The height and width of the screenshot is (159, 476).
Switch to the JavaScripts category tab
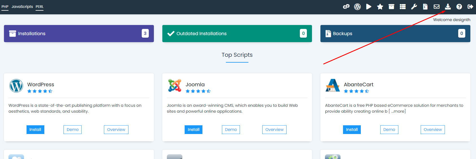pyautogui.click(x=22, y=7)
